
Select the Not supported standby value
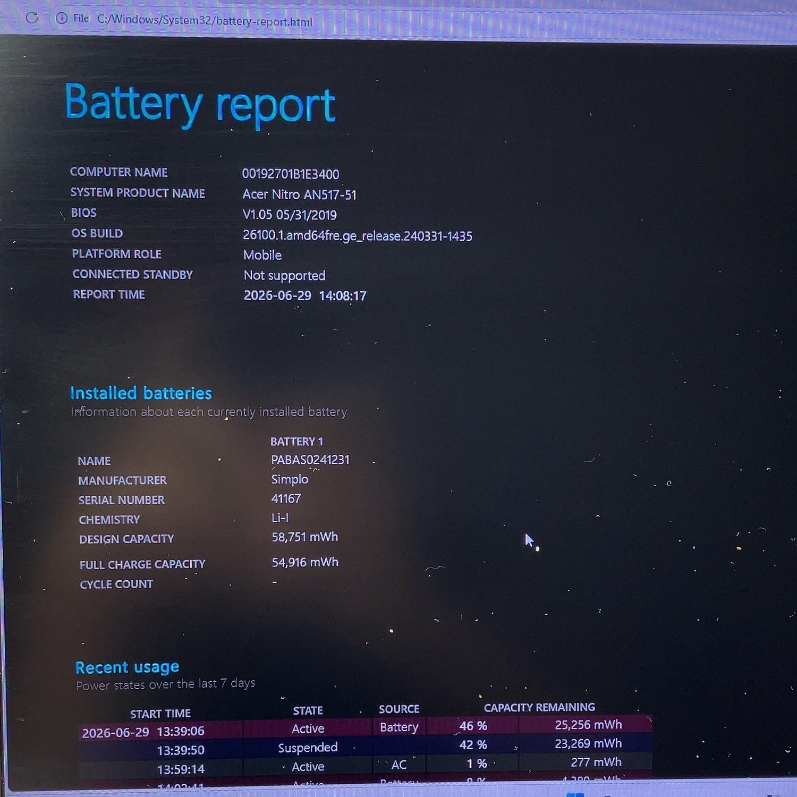(x=285, y=275)
